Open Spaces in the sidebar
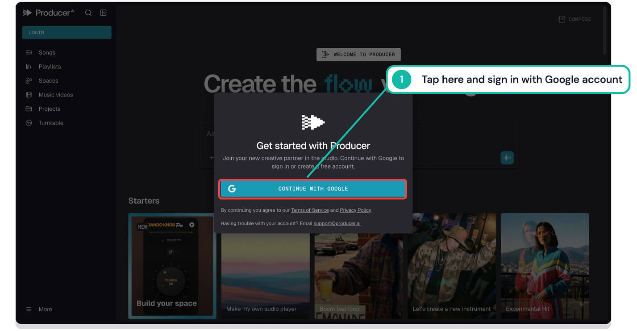The width and height of the screenshot is (637, 331). tap(48, 81)
